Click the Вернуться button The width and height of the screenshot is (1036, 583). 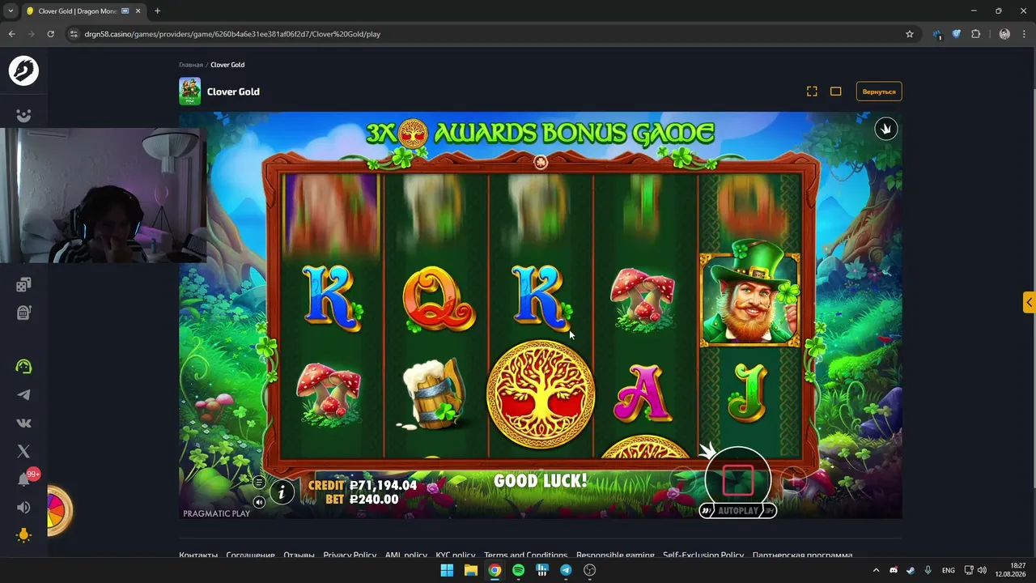[x=879, y=91]
